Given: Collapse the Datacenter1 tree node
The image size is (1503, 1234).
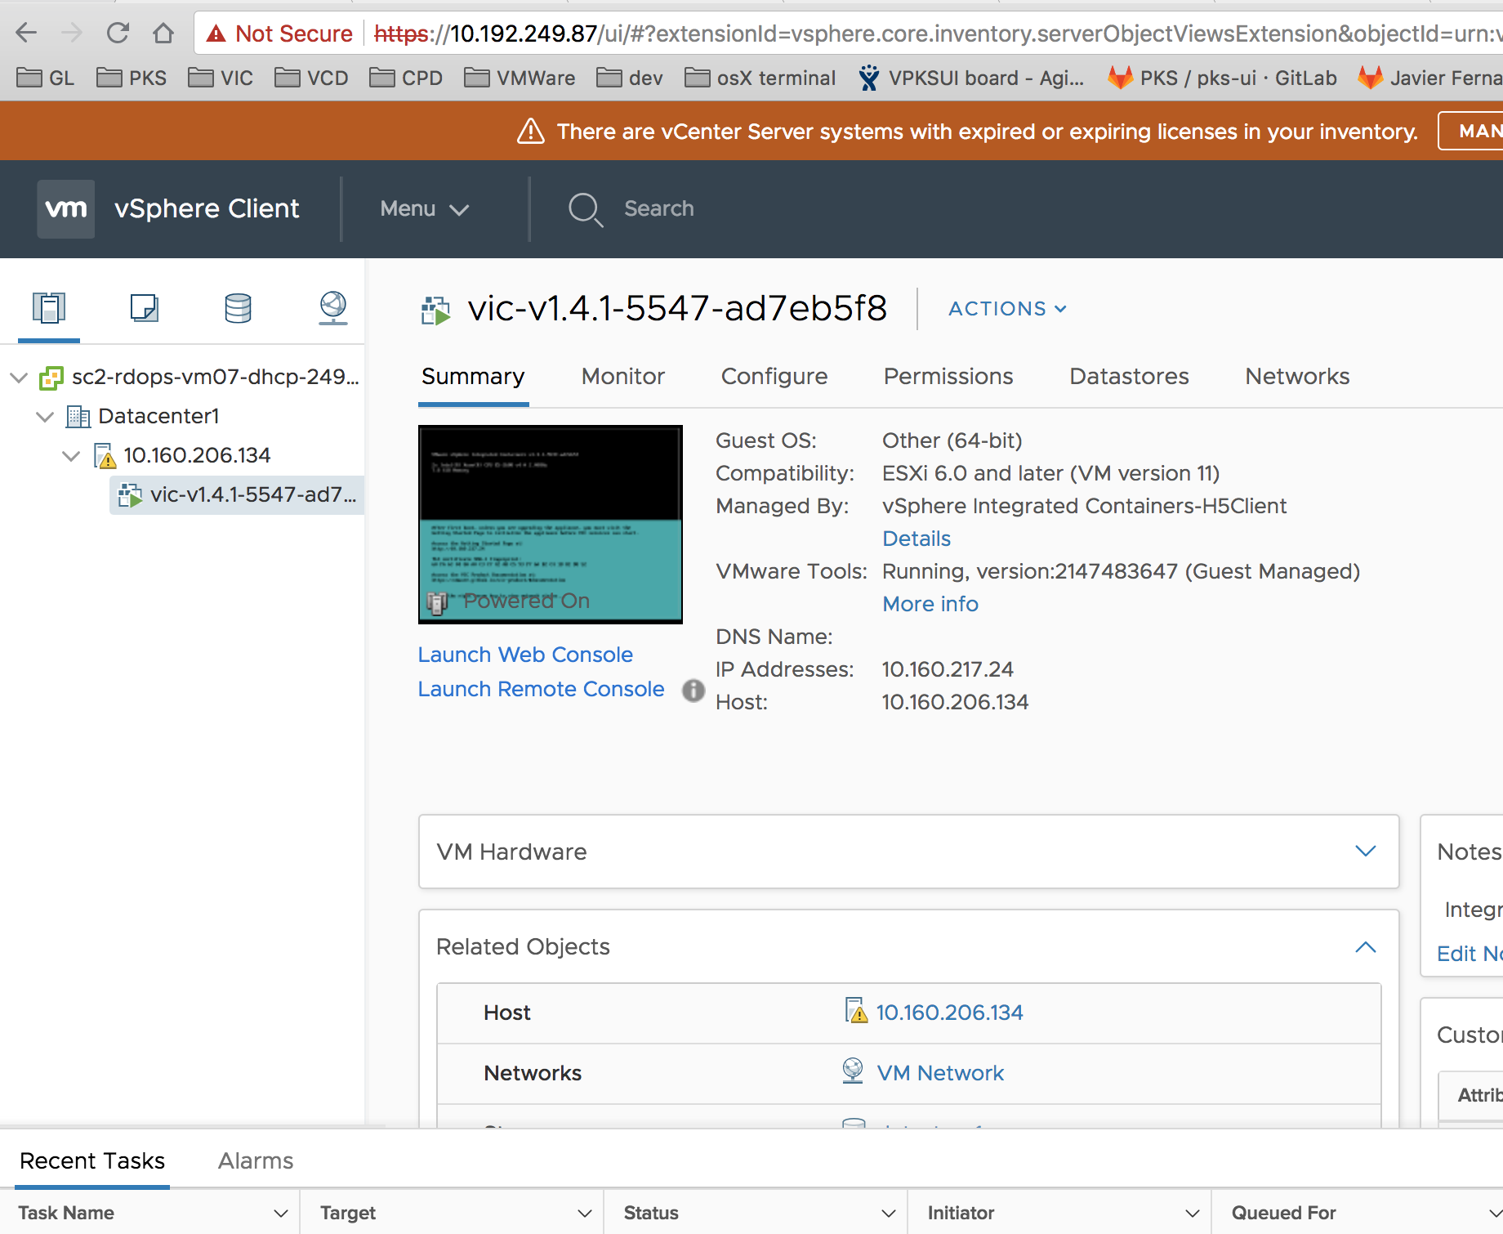Looking at the screenshot, I should [x=44, y=416].
